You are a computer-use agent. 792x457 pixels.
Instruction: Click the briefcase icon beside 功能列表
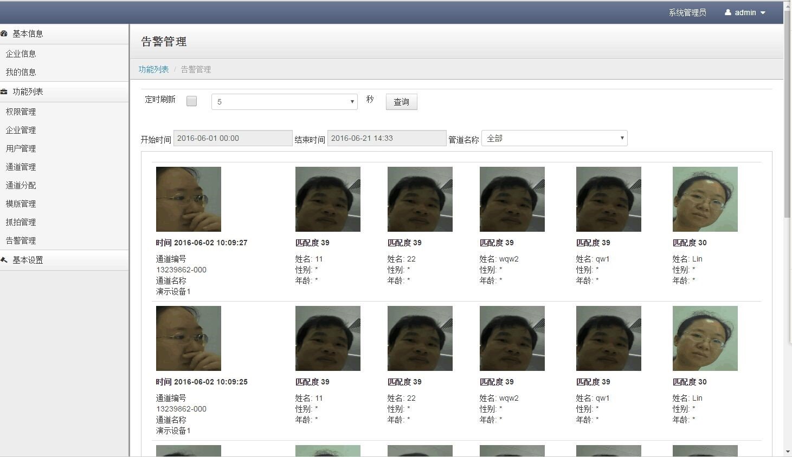pyautogui.click(x=4, y=92)
